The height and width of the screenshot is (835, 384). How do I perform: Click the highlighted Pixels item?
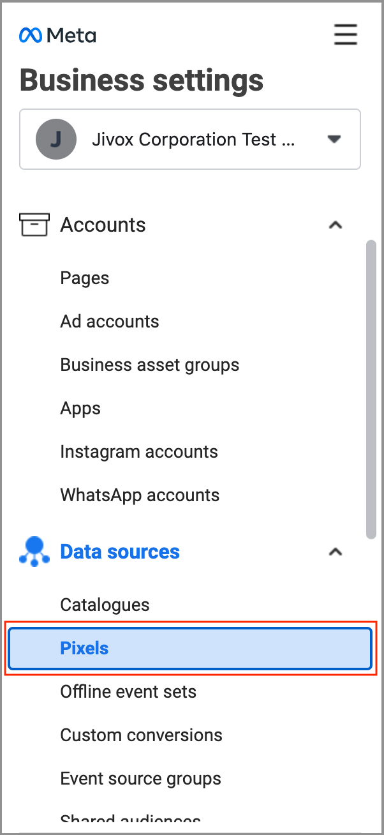pyautogui.click(x=189, y=649)
